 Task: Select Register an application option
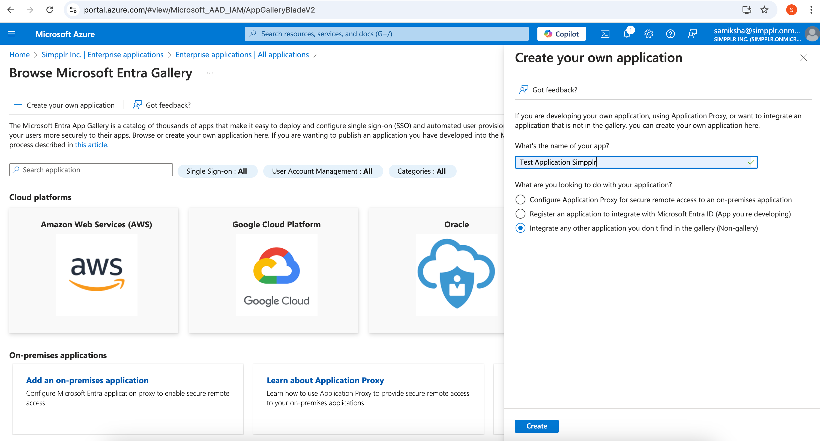pos(520,214)
